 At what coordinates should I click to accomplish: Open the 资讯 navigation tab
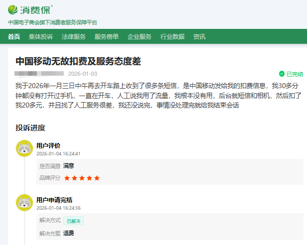[199, 36]
